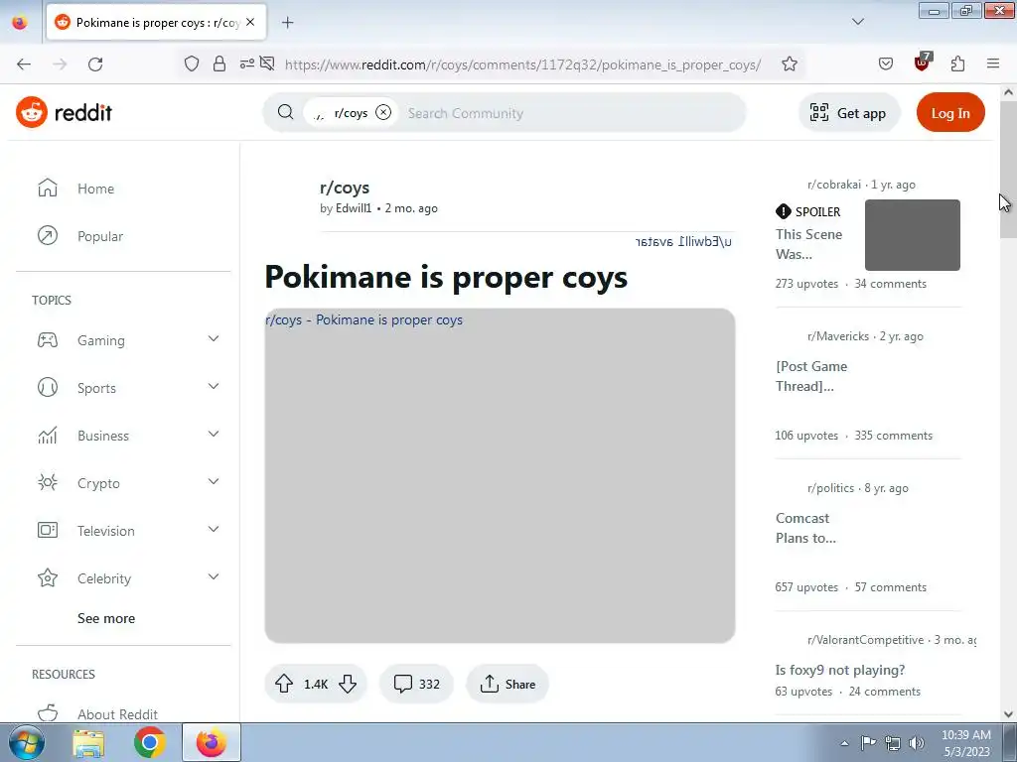Click the Reddit logo
This screenshot has height=762, width=1017.
point(65,113)
